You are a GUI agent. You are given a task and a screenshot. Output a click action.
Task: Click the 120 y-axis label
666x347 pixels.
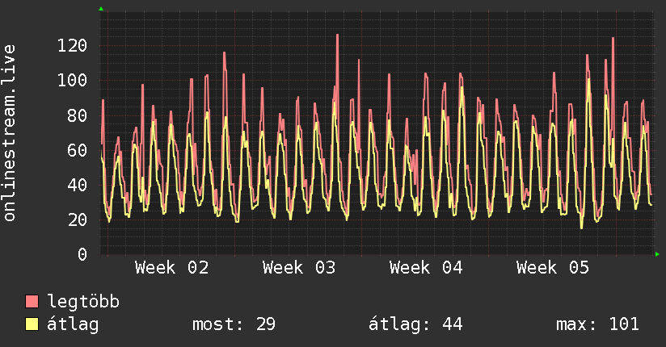point(72,45)
